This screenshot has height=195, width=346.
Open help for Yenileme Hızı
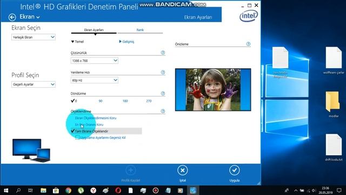[163, 72]
